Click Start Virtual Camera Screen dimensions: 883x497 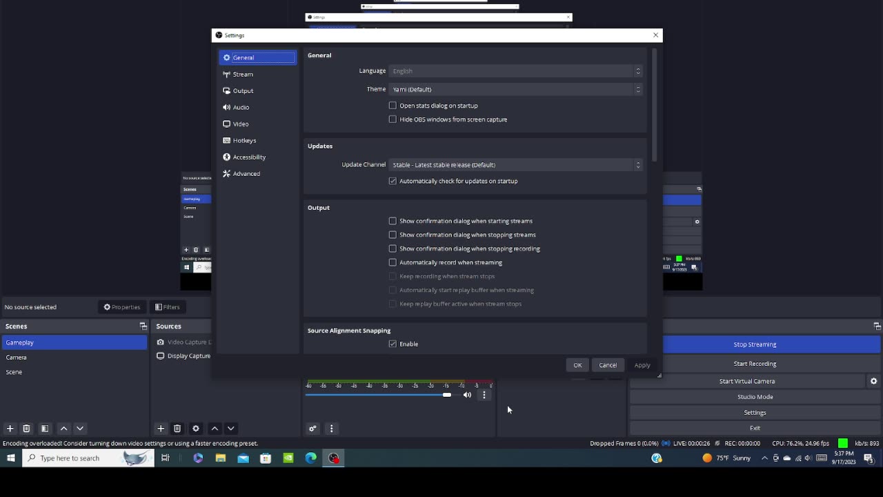(x=747, y=381)
